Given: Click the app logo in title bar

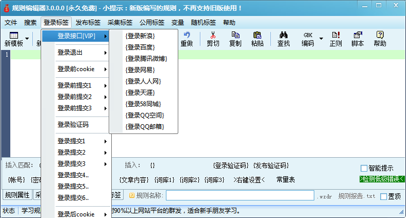Looking at the screenshot, I should [x=6, y=8].
